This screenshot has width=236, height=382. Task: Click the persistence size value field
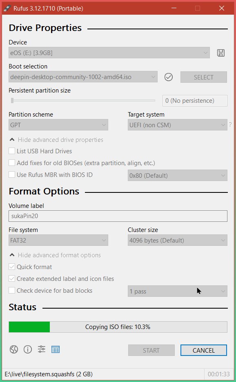195,101
